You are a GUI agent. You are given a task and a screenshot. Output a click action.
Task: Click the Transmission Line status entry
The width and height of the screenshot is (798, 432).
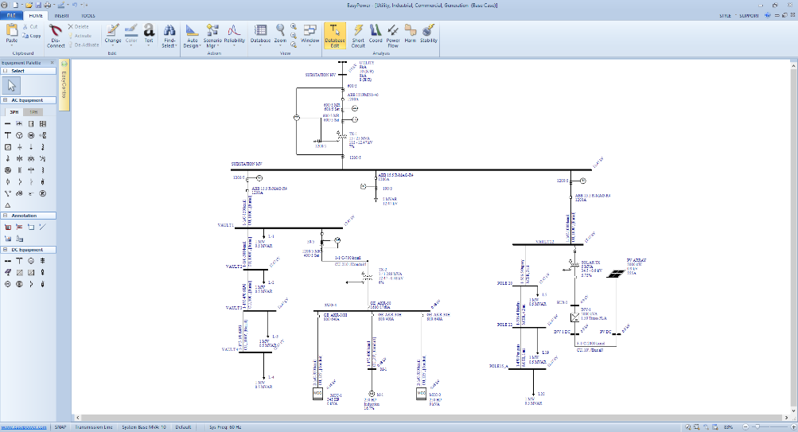click(x=94, y=427)
